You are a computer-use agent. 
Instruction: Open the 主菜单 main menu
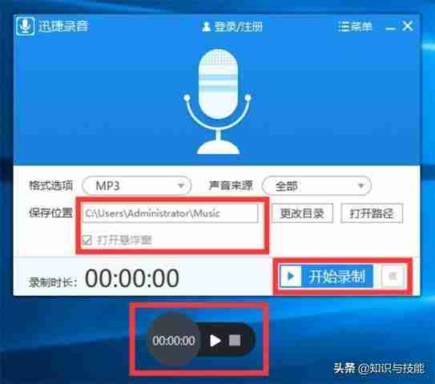355,26
